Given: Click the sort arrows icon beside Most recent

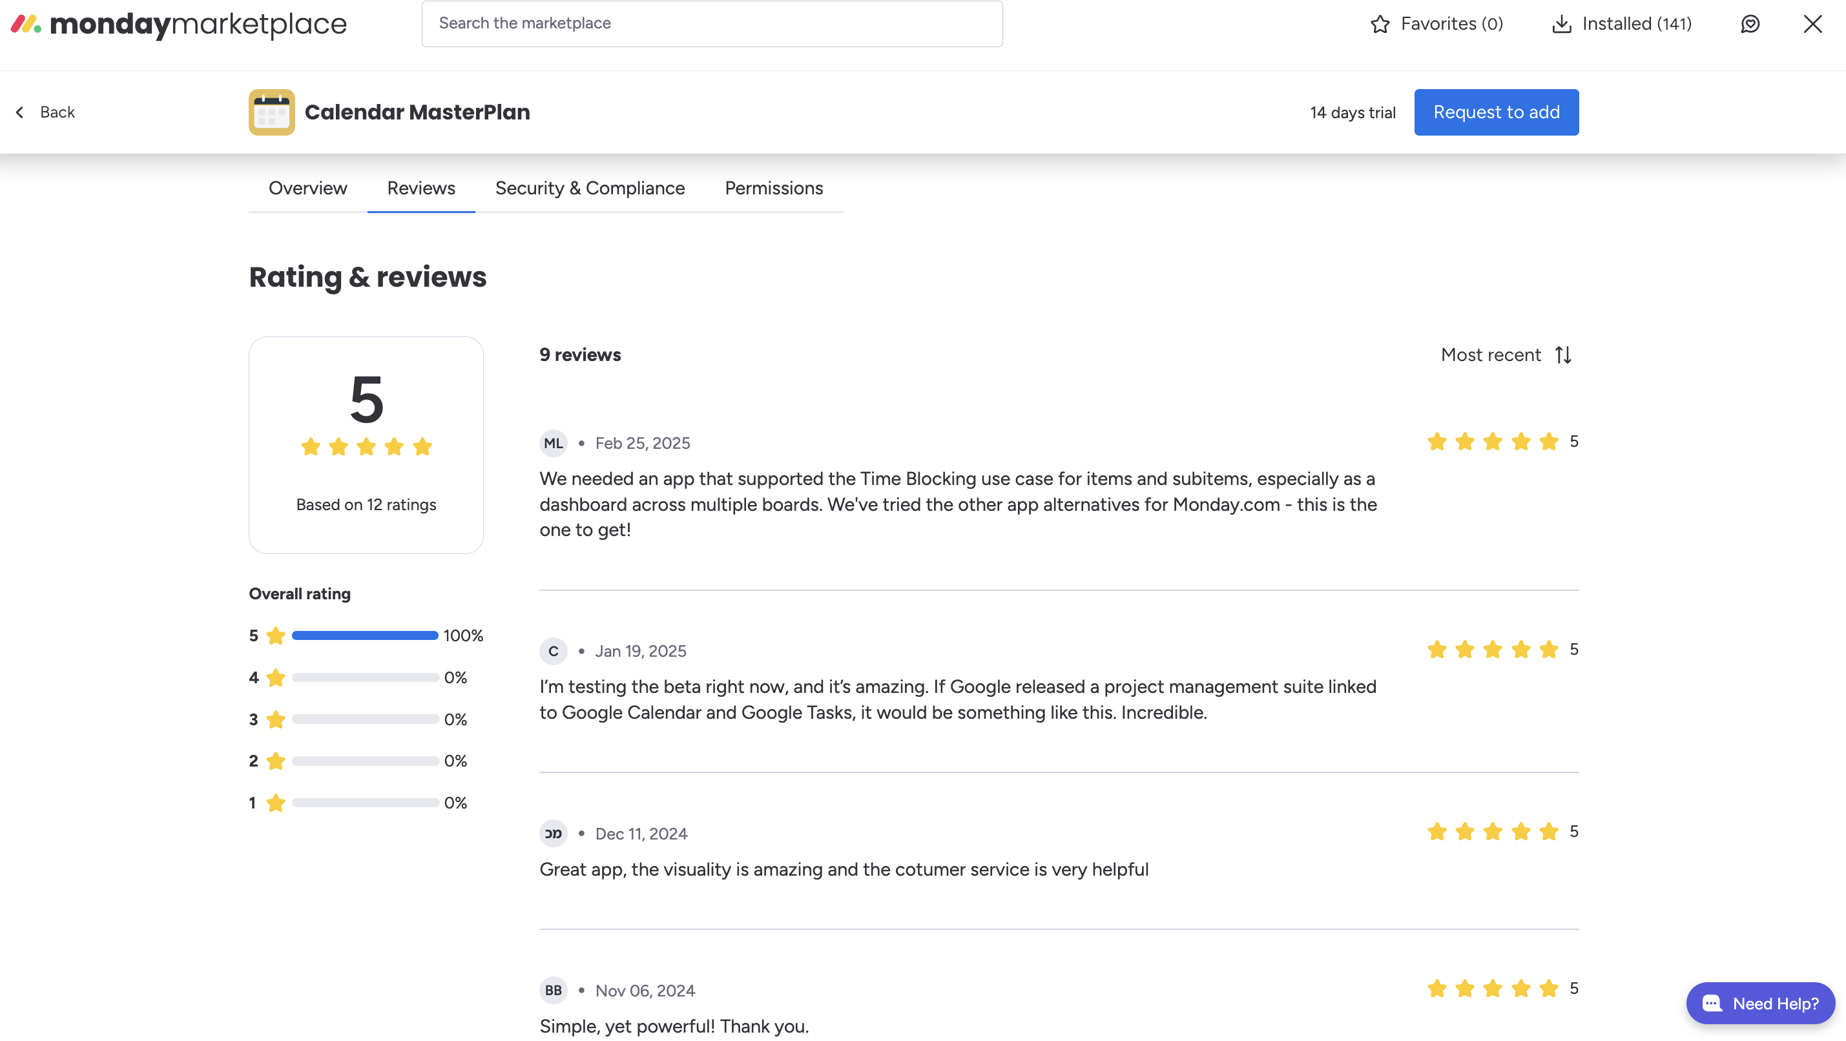Looking at the screenshot, I should pos(1564,355).
